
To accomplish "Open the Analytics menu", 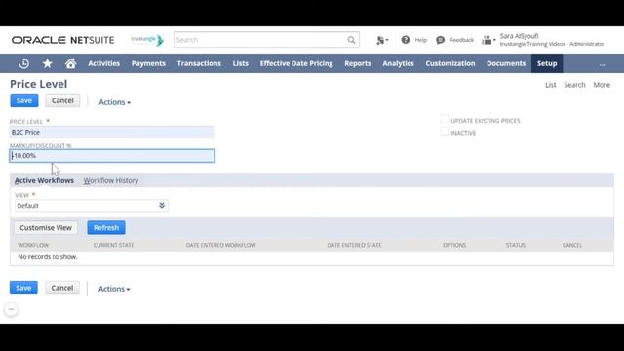I will pos(399,63).
